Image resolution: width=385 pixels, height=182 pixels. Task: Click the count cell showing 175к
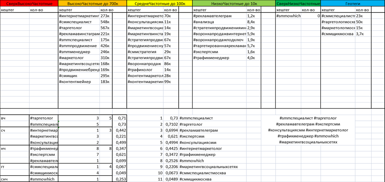(x=106, y=40)
